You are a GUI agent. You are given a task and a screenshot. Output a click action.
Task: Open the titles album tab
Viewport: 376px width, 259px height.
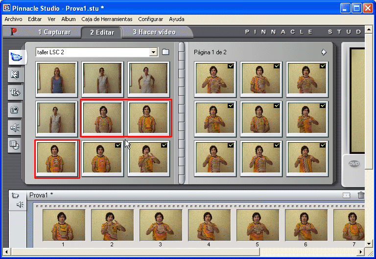click(15, 92)
